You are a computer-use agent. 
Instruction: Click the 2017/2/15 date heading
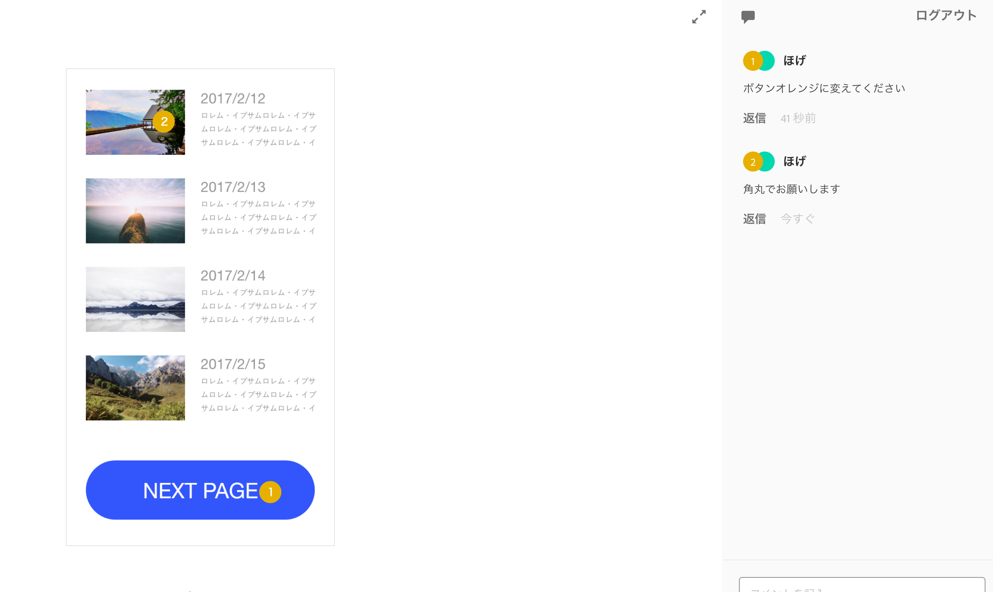click(x=233, y=364)
